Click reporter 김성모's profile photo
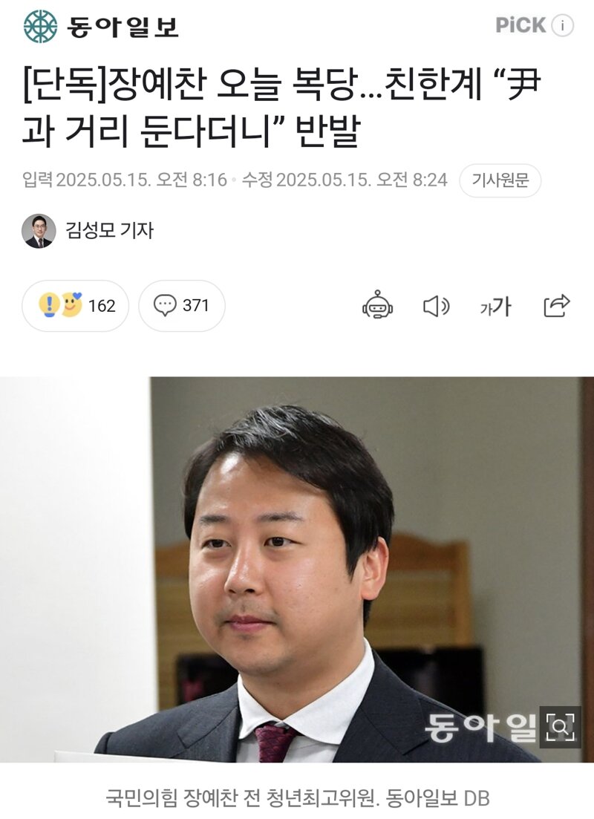 (39, 231)
